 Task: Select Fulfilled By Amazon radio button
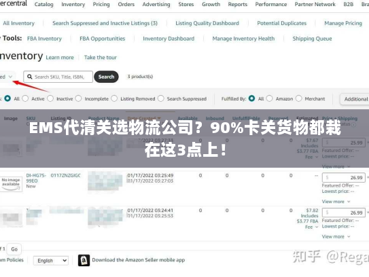point(270,98)
